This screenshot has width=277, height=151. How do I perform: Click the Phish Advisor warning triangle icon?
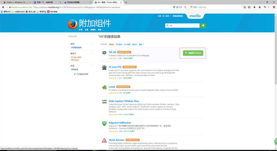[x=104, y=140]
